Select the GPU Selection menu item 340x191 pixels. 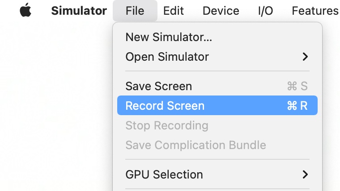click(164, 174)
